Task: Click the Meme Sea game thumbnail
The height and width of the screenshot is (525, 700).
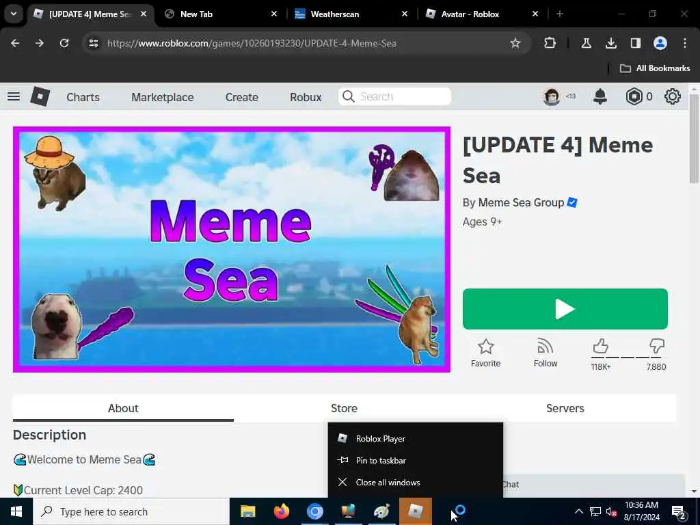Action: (x=232, y=250)
